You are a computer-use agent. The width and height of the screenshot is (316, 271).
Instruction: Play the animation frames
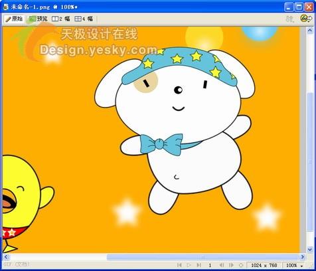click(x=189, y=265)
